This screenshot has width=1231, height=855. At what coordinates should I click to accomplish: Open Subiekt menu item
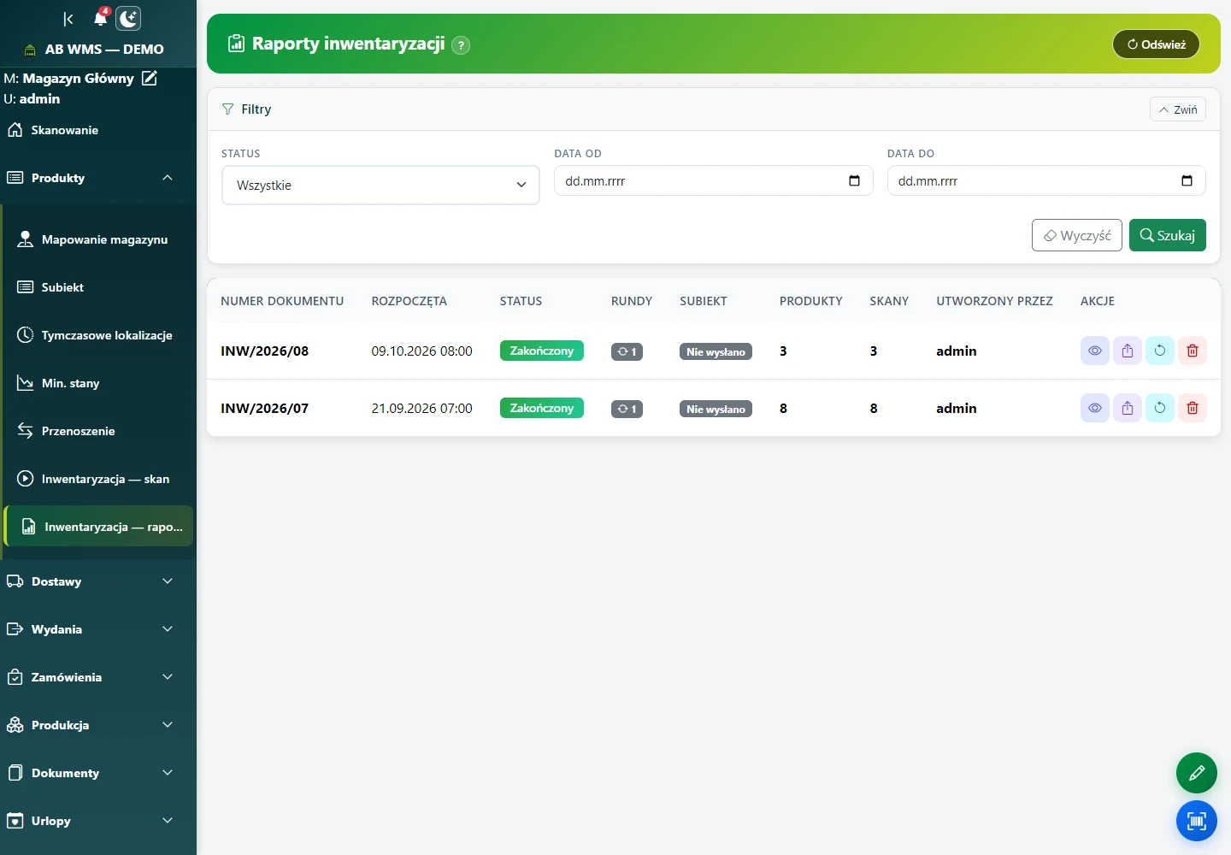[x=99, y=287]
